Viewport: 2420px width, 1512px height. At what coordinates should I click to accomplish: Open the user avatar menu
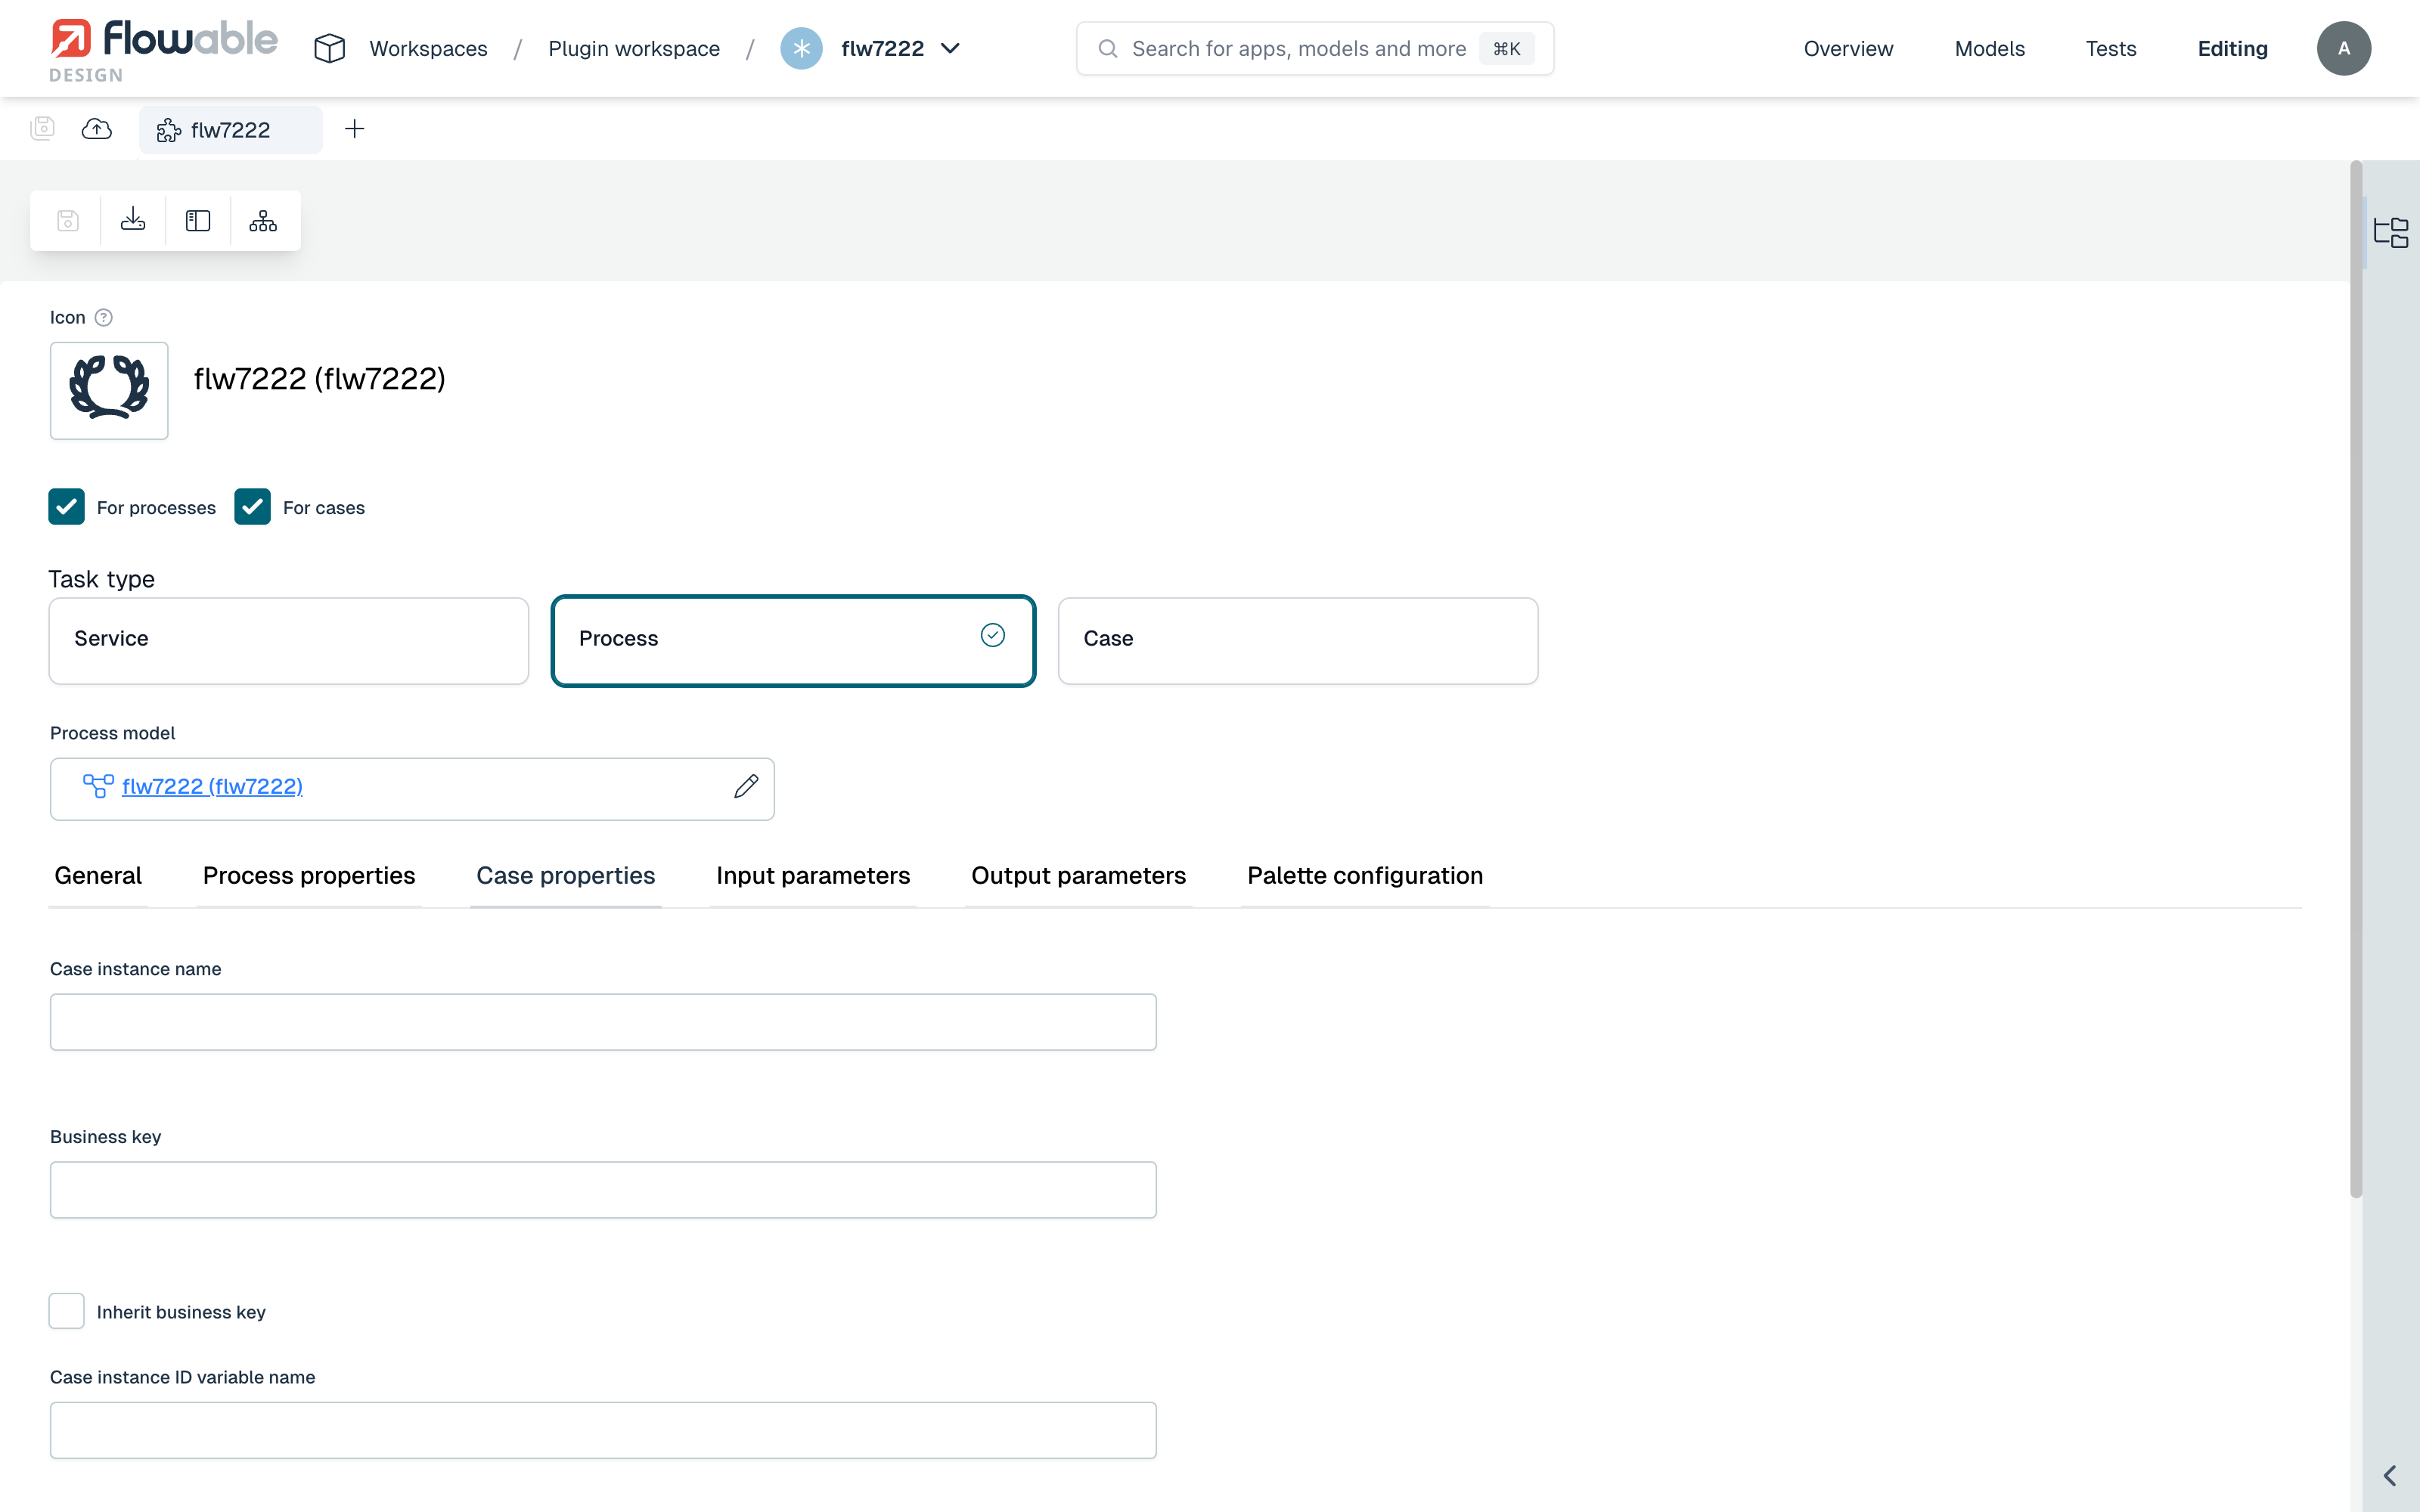click(x=2343, y=48)
